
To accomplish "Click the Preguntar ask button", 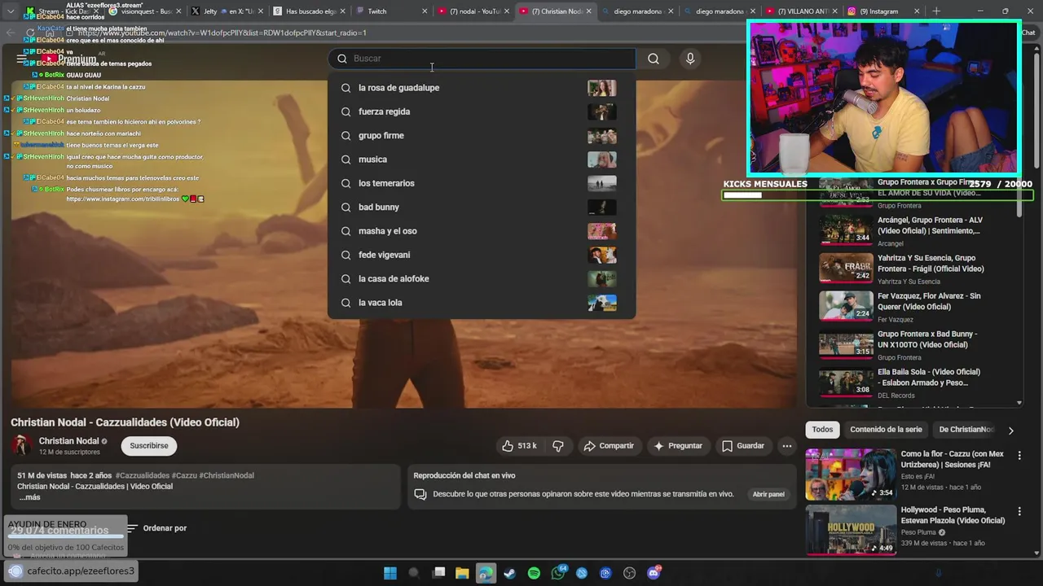I will (678, 446).
